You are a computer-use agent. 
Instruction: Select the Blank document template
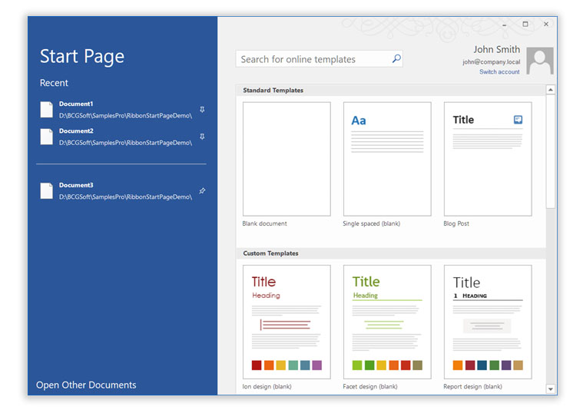point(287,159)
